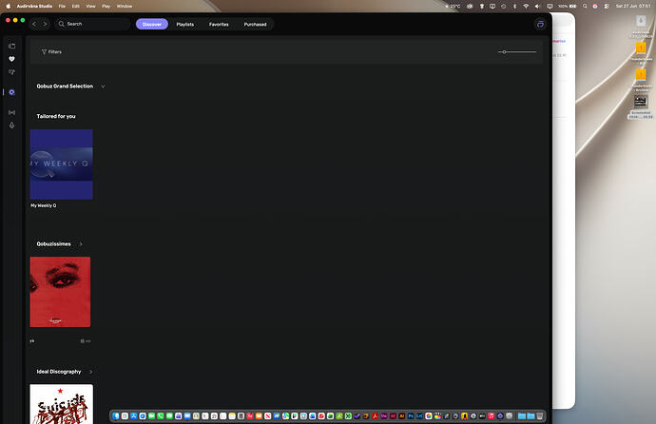Open the View menu

point(90,7)
